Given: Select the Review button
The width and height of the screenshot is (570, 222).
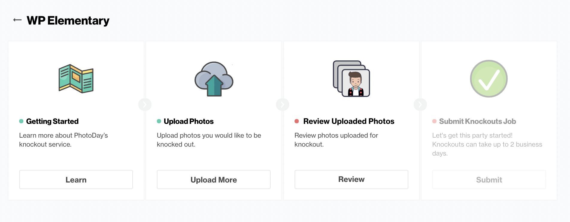Looking at the screenshot, I should coord(351,180).
